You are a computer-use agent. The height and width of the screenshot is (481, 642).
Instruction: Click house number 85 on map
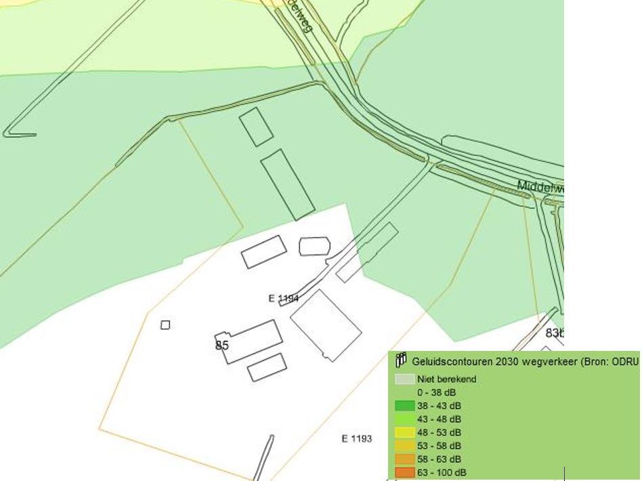pyautogui.click(x=221, y=346)
